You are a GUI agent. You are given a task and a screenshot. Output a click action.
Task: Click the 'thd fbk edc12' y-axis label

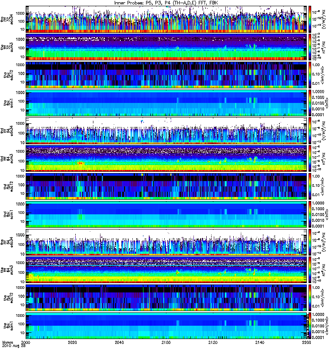8,186
